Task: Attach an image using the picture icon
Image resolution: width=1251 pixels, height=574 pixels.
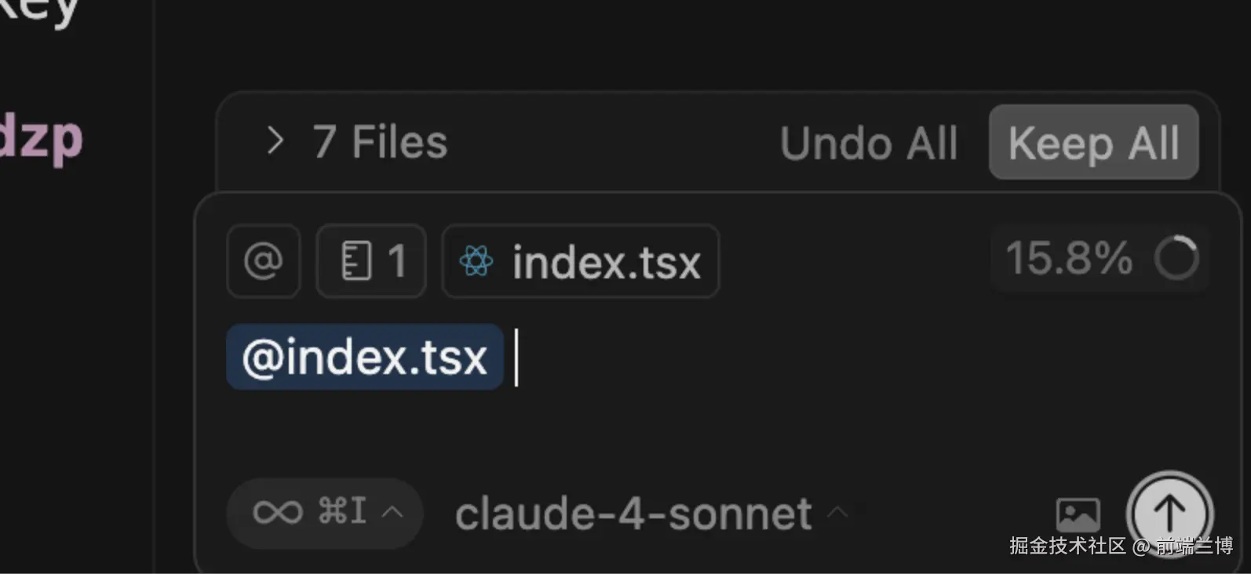Action: coord(1078,514)
